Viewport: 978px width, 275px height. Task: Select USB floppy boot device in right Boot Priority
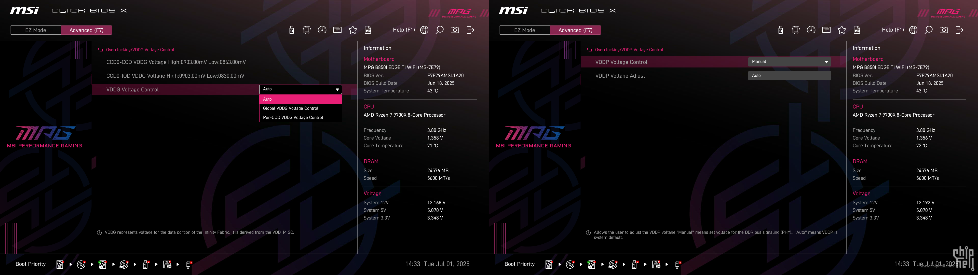tap(656, 264)
